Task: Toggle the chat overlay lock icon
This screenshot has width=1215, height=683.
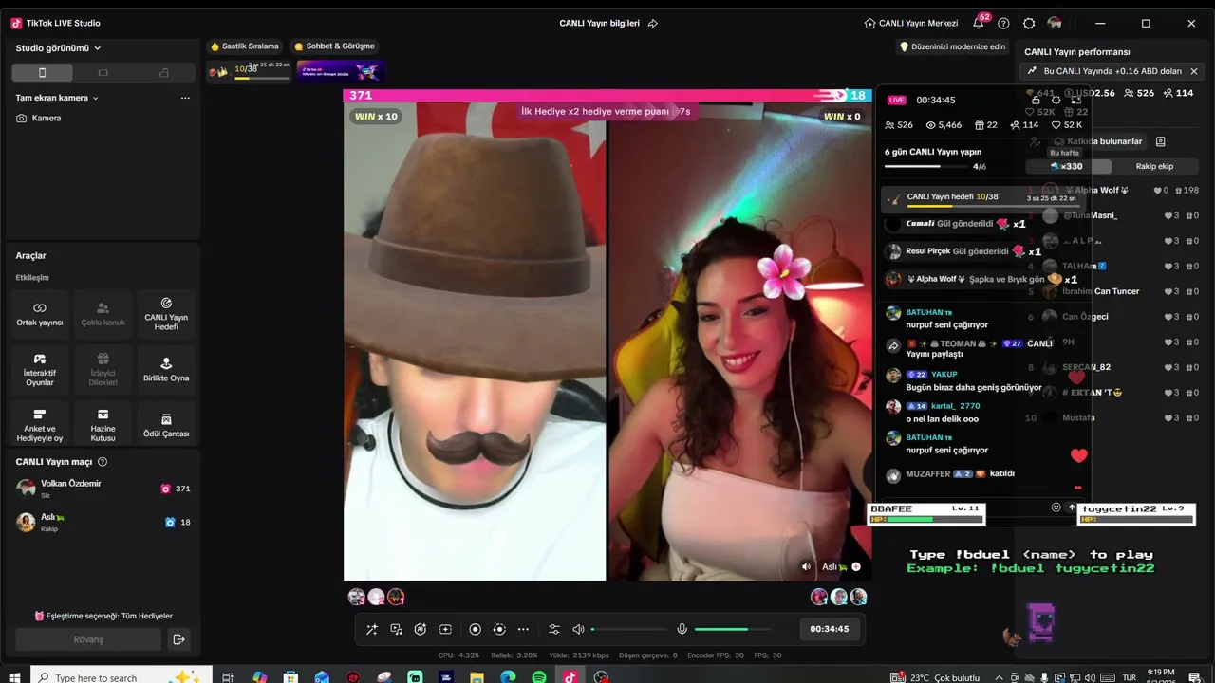Action: pyautogui.click(x=1036, y=99)
